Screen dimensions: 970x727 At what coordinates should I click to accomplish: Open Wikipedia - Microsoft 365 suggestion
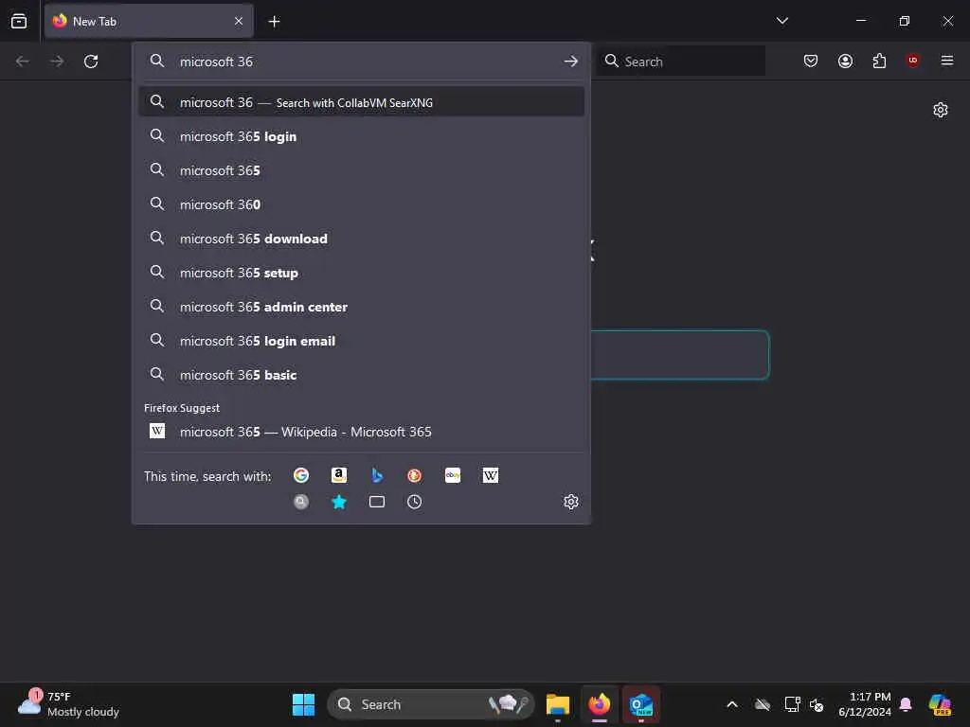[362, 432]
